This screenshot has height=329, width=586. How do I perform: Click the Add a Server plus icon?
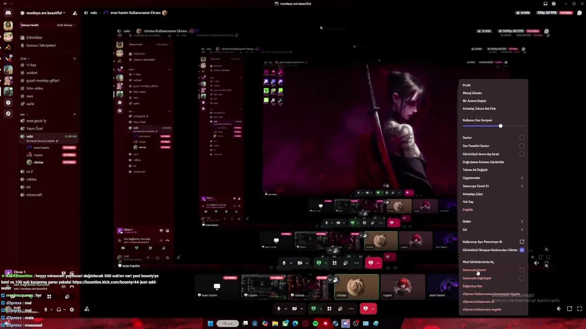(x=8, y=103)
